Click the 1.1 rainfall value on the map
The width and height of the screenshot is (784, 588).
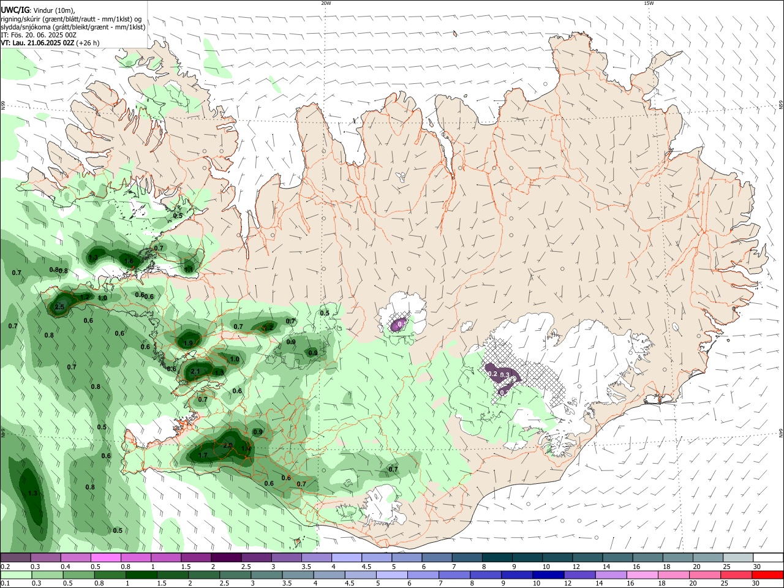pos(189,269)
